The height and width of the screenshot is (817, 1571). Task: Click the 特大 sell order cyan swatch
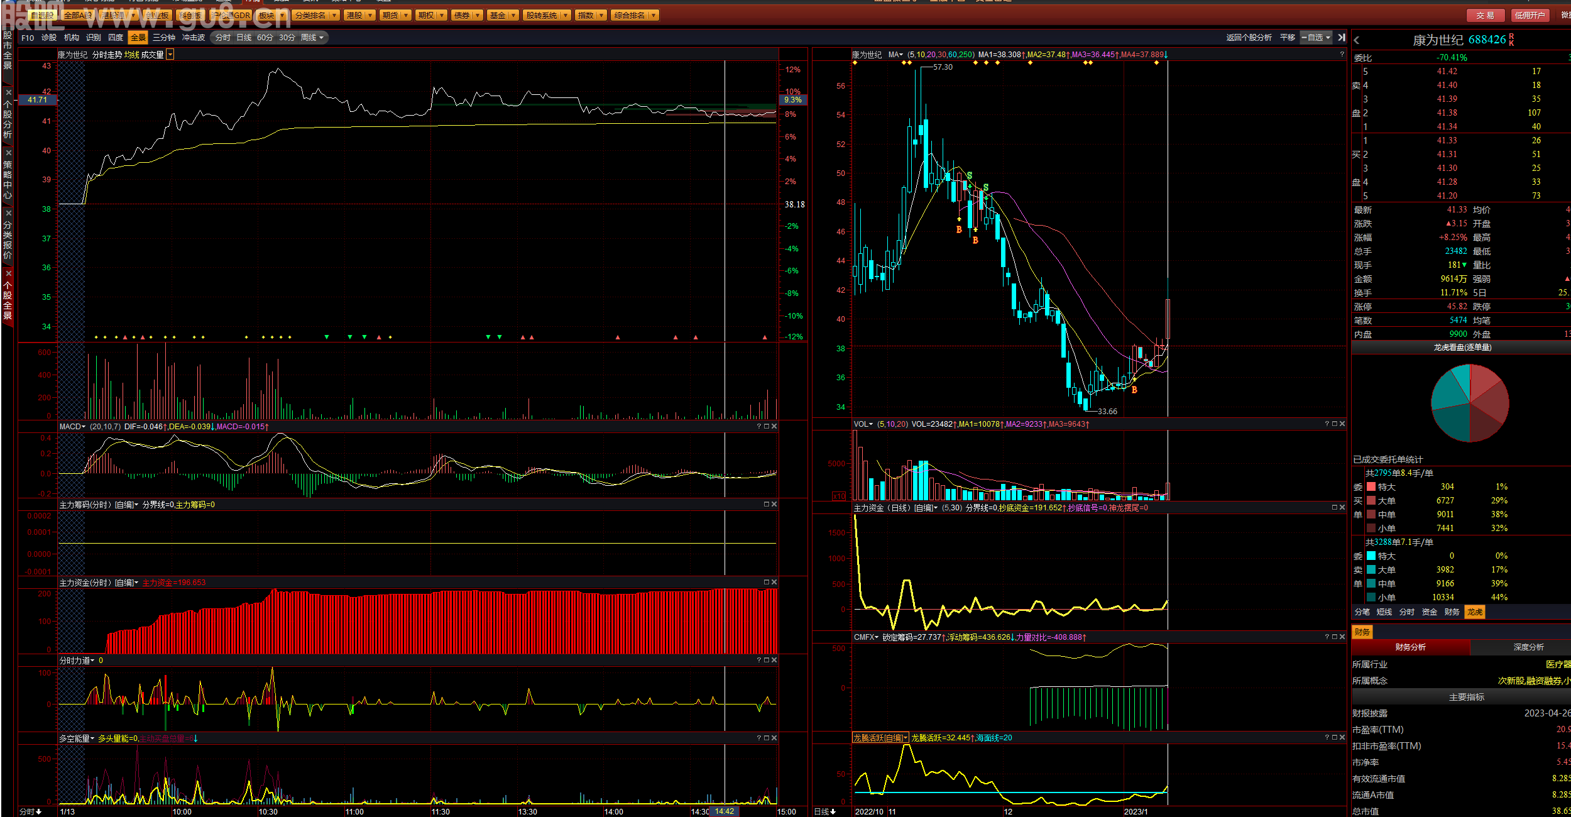coord(1371,556)
